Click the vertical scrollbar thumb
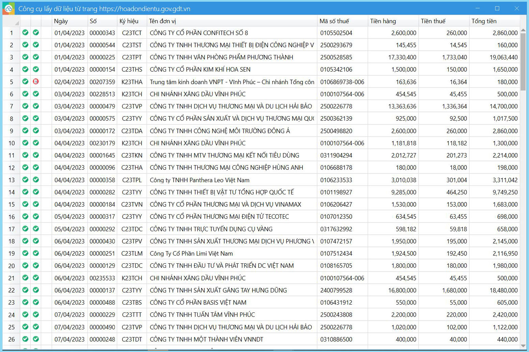The image size is (529, 352). click(523, 61)
